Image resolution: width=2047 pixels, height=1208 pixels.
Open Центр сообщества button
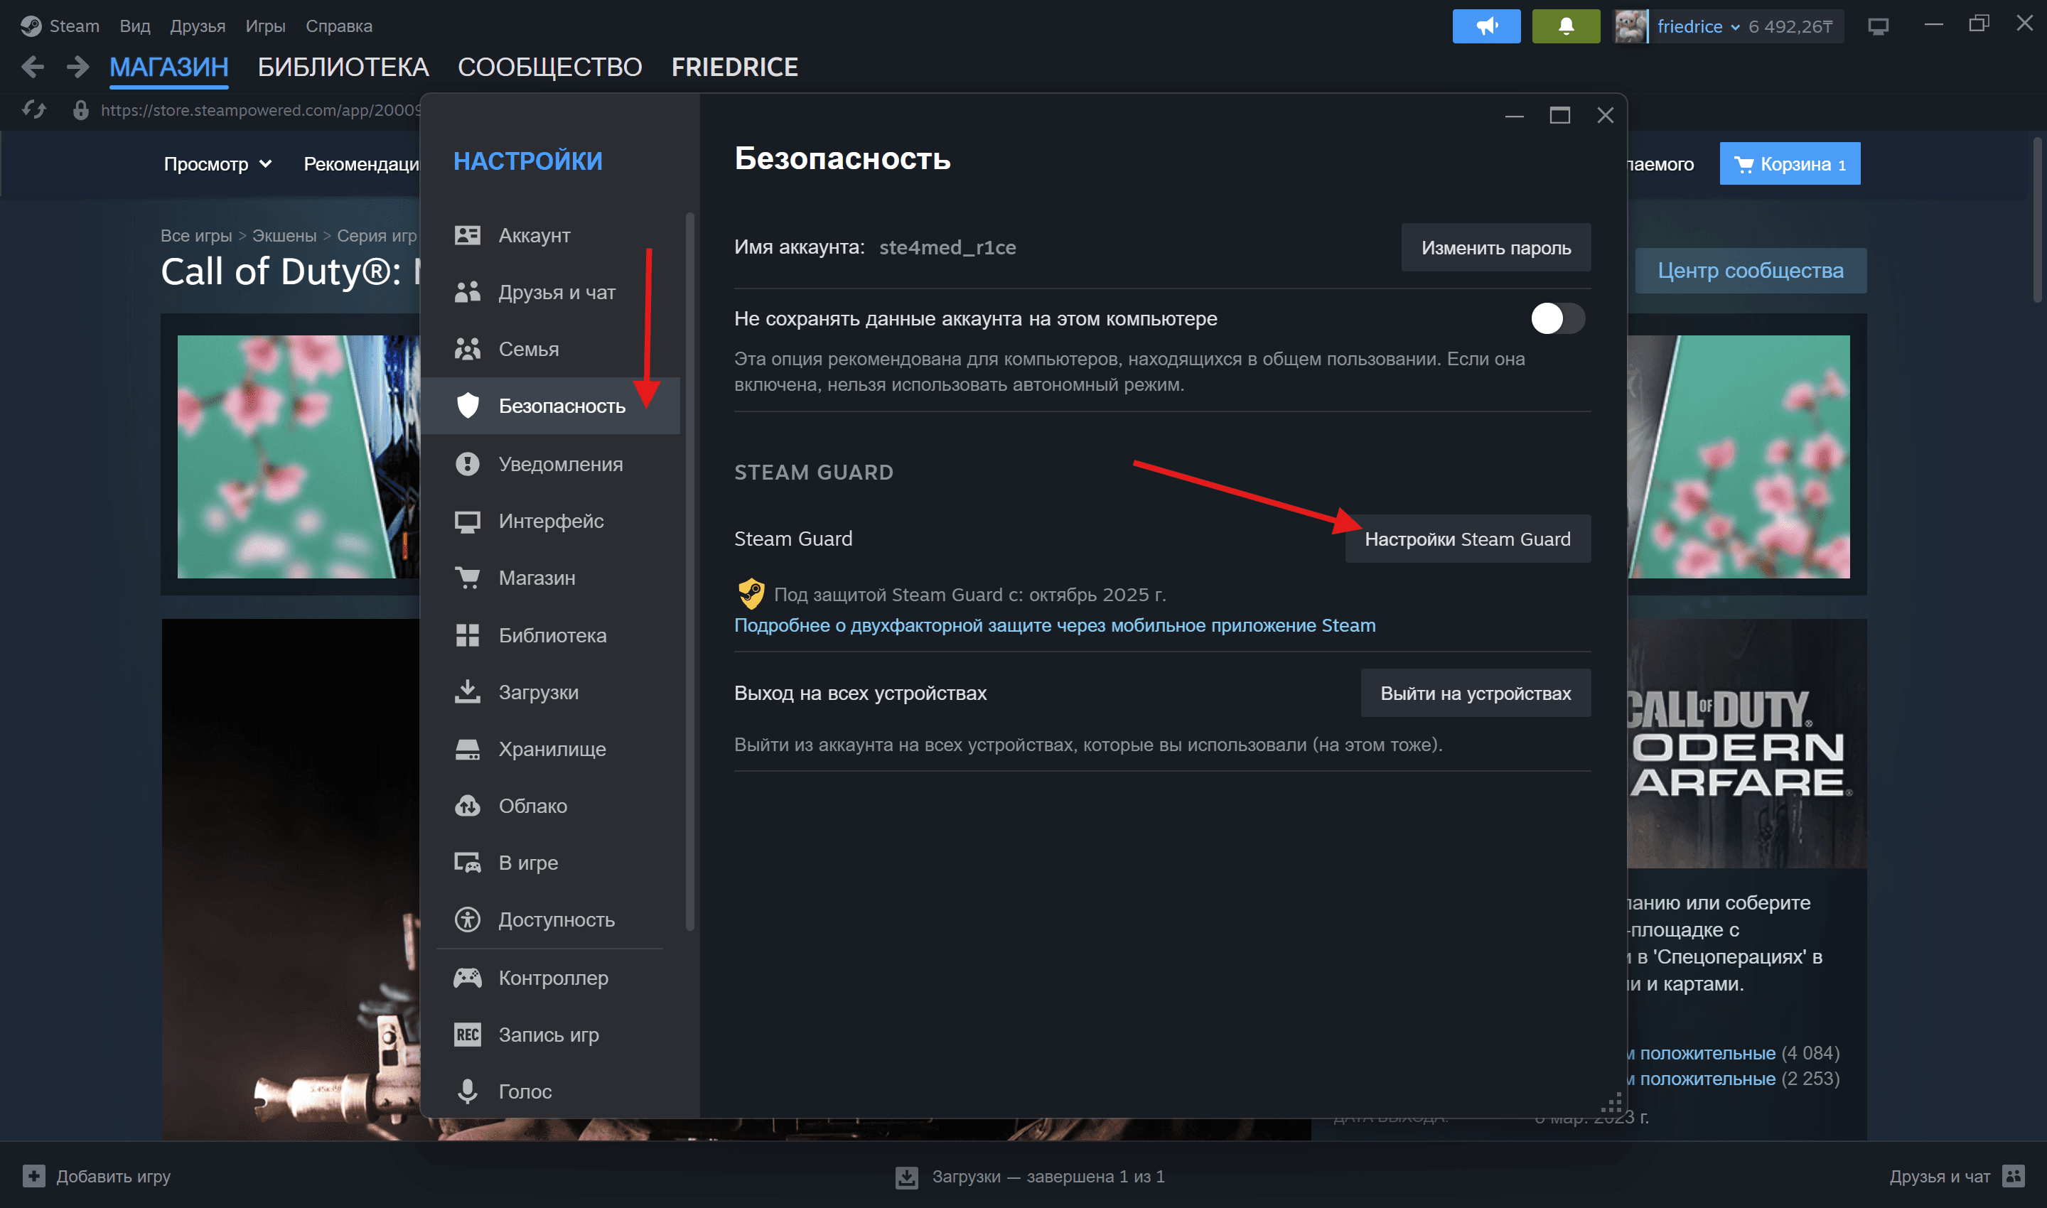tap(1751, 270)
